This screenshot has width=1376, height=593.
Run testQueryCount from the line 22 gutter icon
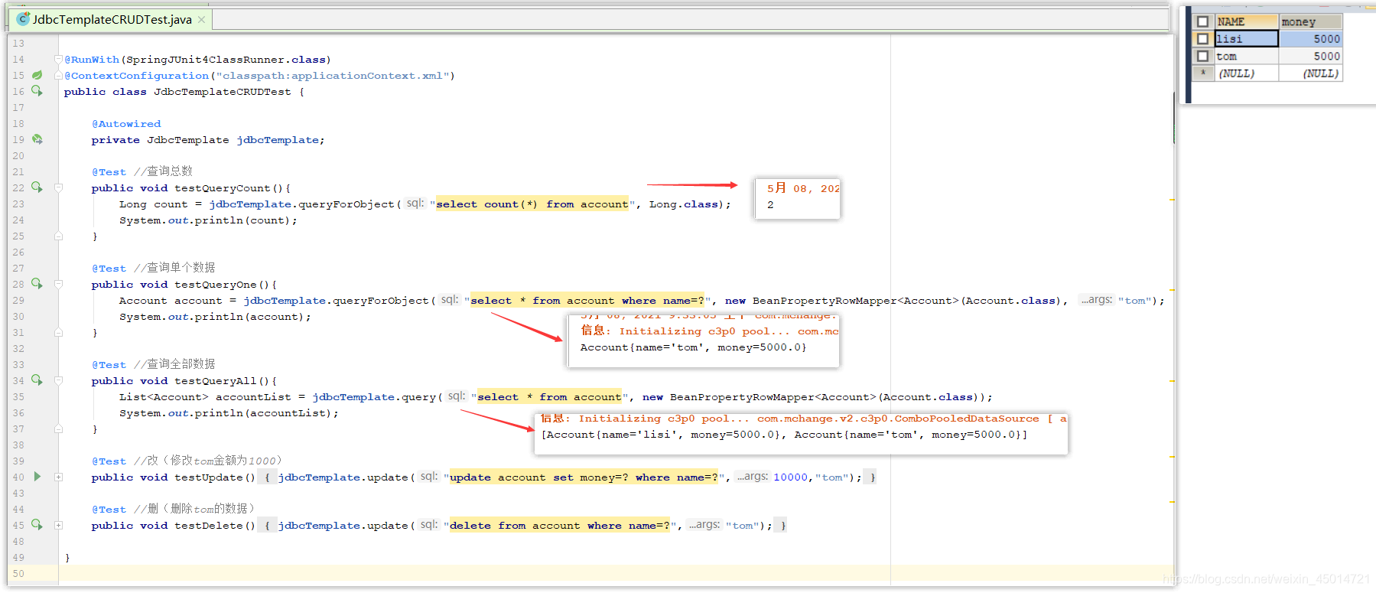pyautogui.click(x=37, y=187)
